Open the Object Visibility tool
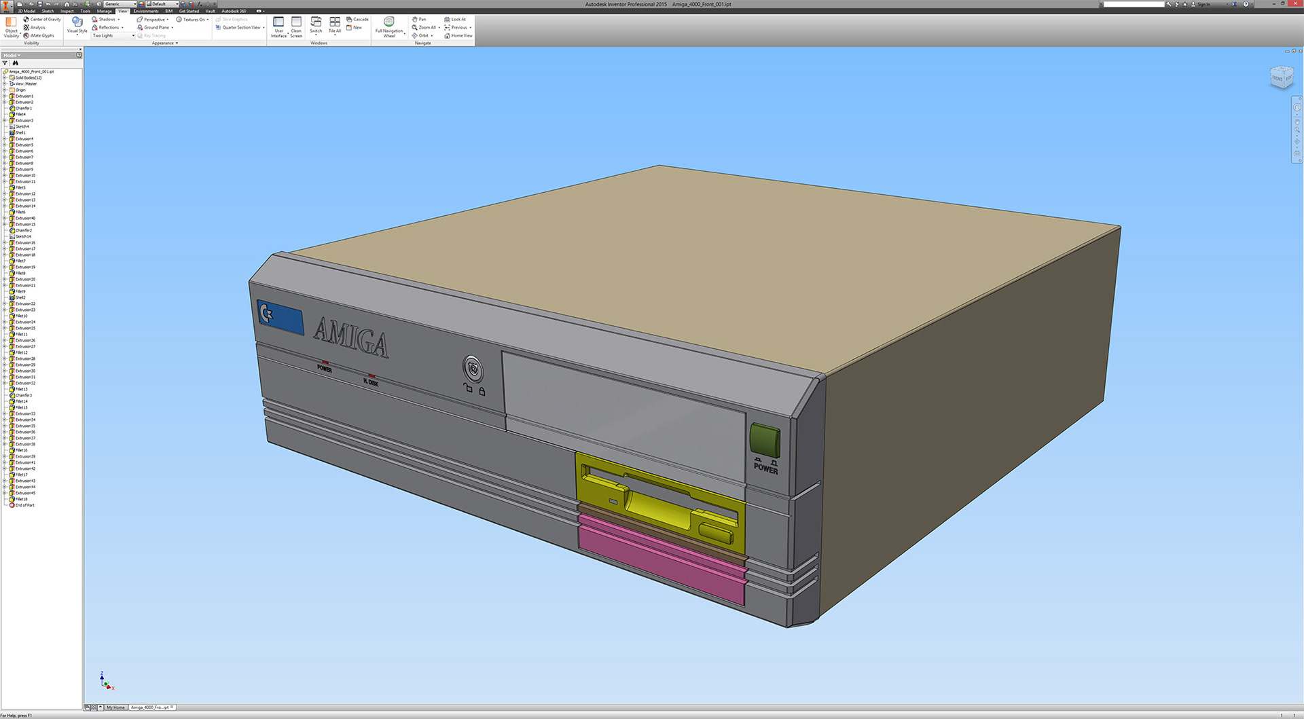1304x719 pixels. pos(11,26)
